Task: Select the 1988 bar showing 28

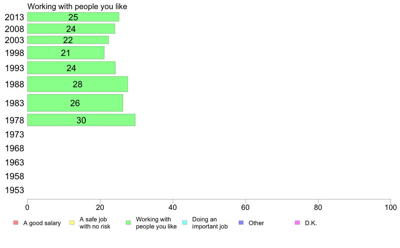Action: coord(77,84)
